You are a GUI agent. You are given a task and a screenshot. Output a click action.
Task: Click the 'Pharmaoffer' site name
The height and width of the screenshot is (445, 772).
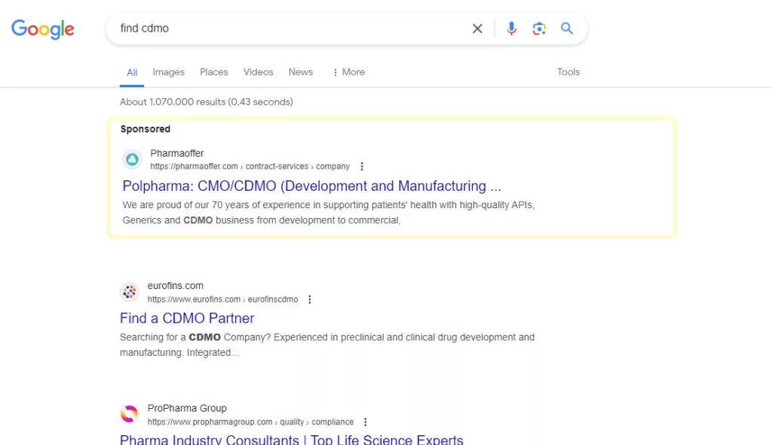[x=176, y=153]
